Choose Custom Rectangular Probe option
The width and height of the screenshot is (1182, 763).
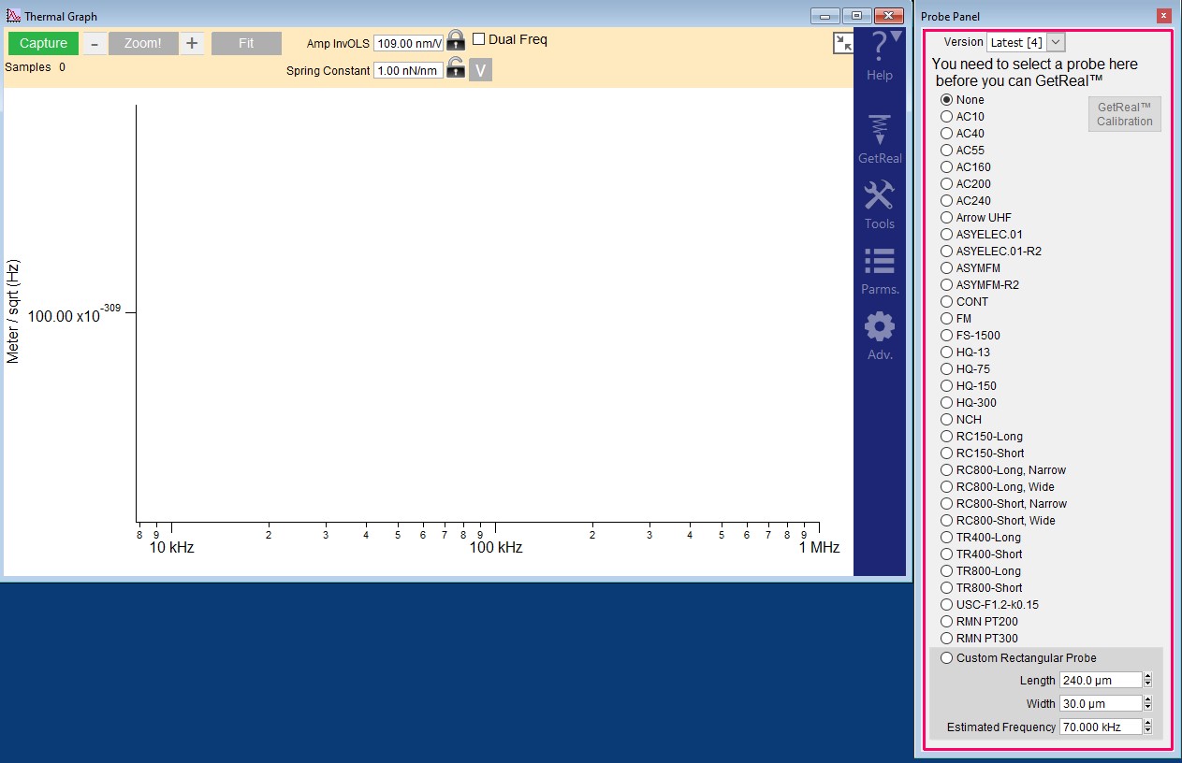coord(946,658)
